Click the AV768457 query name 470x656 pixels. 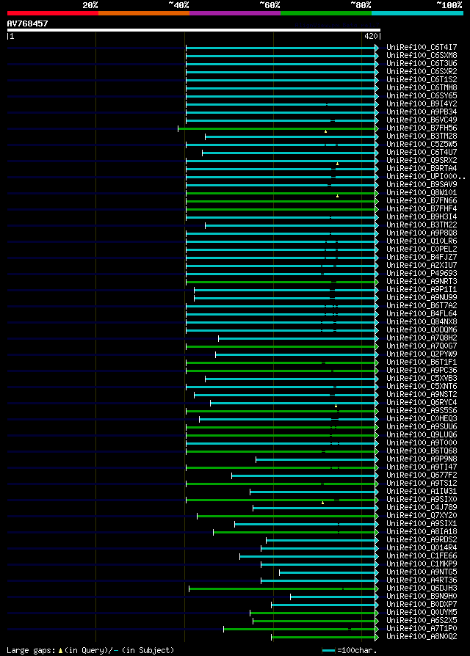point(28,23)
